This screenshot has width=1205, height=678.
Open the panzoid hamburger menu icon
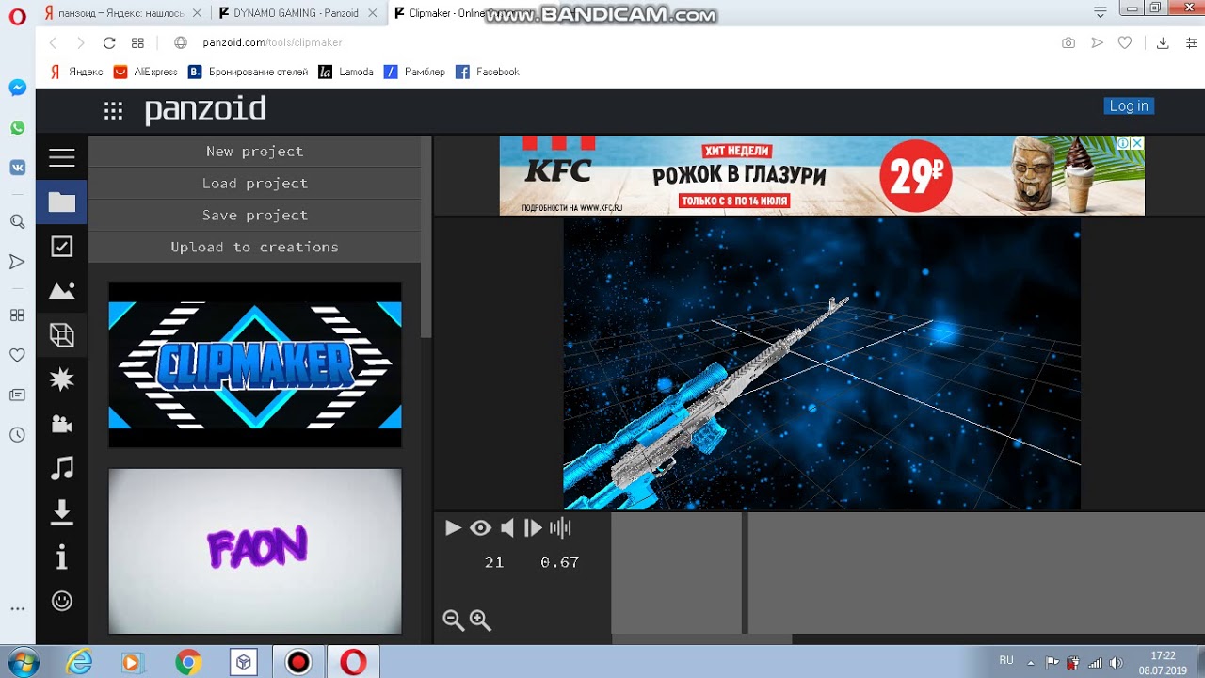[x=62, y=158]
